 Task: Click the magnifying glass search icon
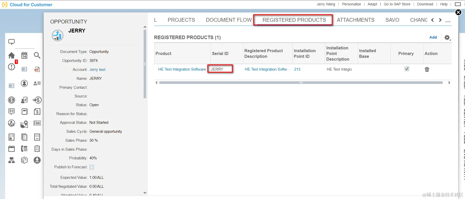tap(37, 56)
